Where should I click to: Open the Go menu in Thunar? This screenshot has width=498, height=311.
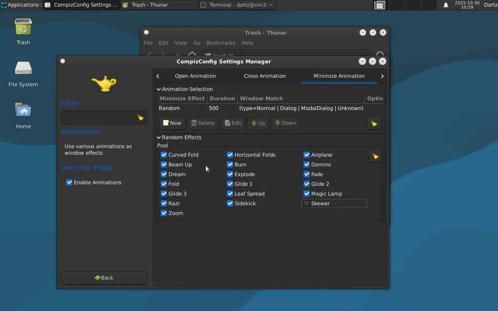point(197,43)
